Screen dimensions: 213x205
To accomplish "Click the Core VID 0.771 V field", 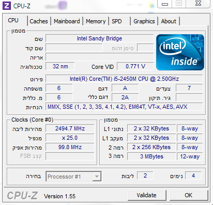I will click(x=135, y=66).
